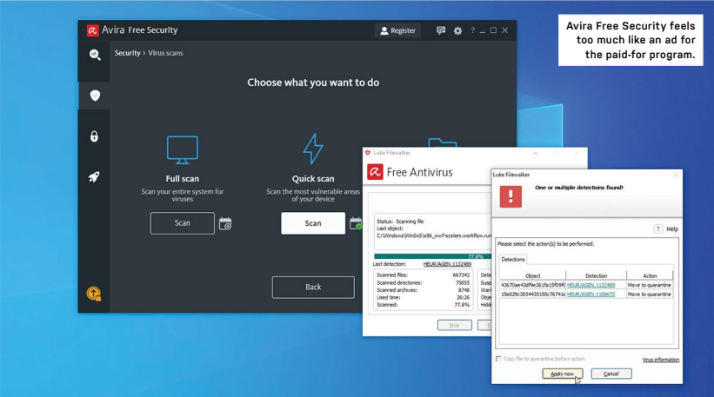Select the Security shield icon in the sidebar
714x397 pixels.
click(x=95, y=96)
